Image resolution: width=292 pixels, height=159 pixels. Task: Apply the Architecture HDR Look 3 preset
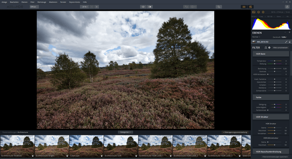(224, 146)
